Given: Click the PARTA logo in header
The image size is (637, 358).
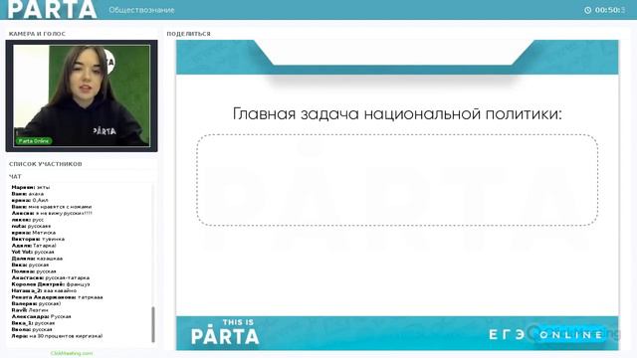Looking at the screenshot, I should pos(52,9).
